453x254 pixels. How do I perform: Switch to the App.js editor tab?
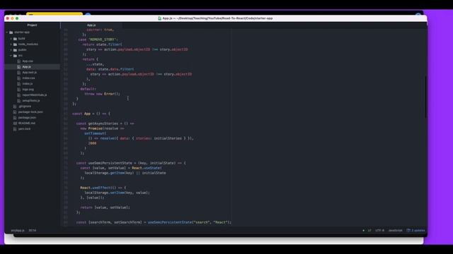(x=91, y=25)
